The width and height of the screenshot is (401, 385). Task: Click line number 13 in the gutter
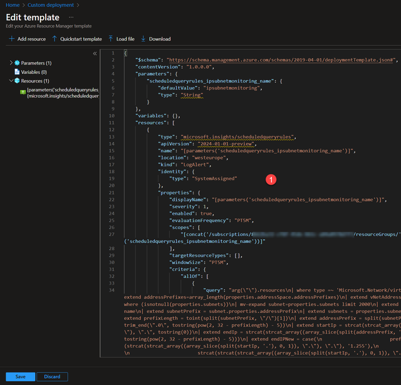pyautogui.click(x=112, y=137)
